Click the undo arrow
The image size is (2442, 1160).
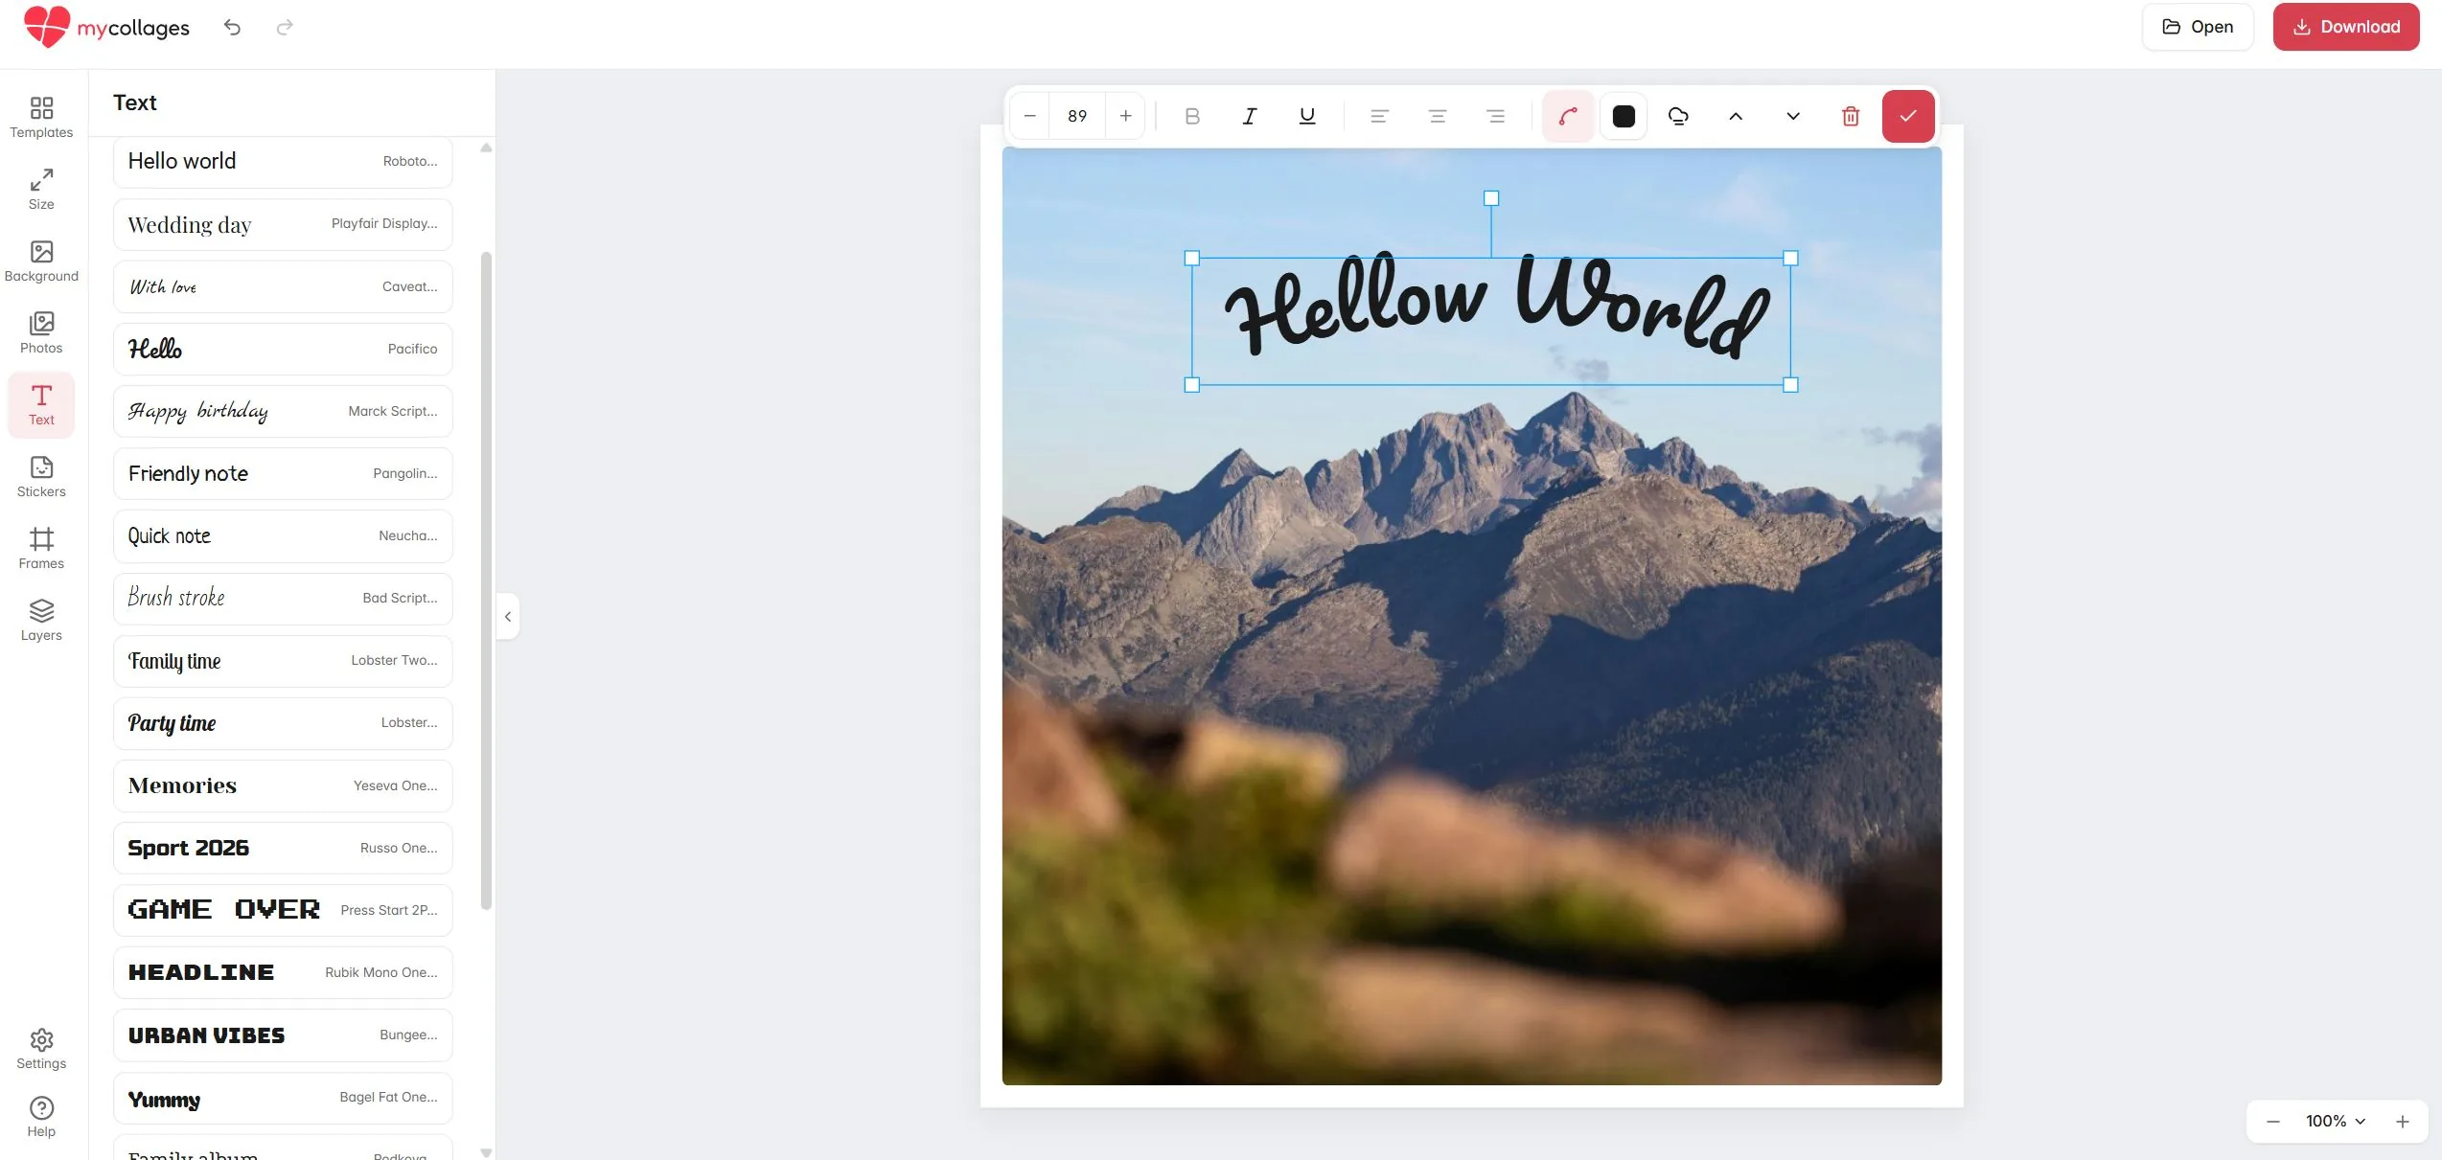(232, 27)
